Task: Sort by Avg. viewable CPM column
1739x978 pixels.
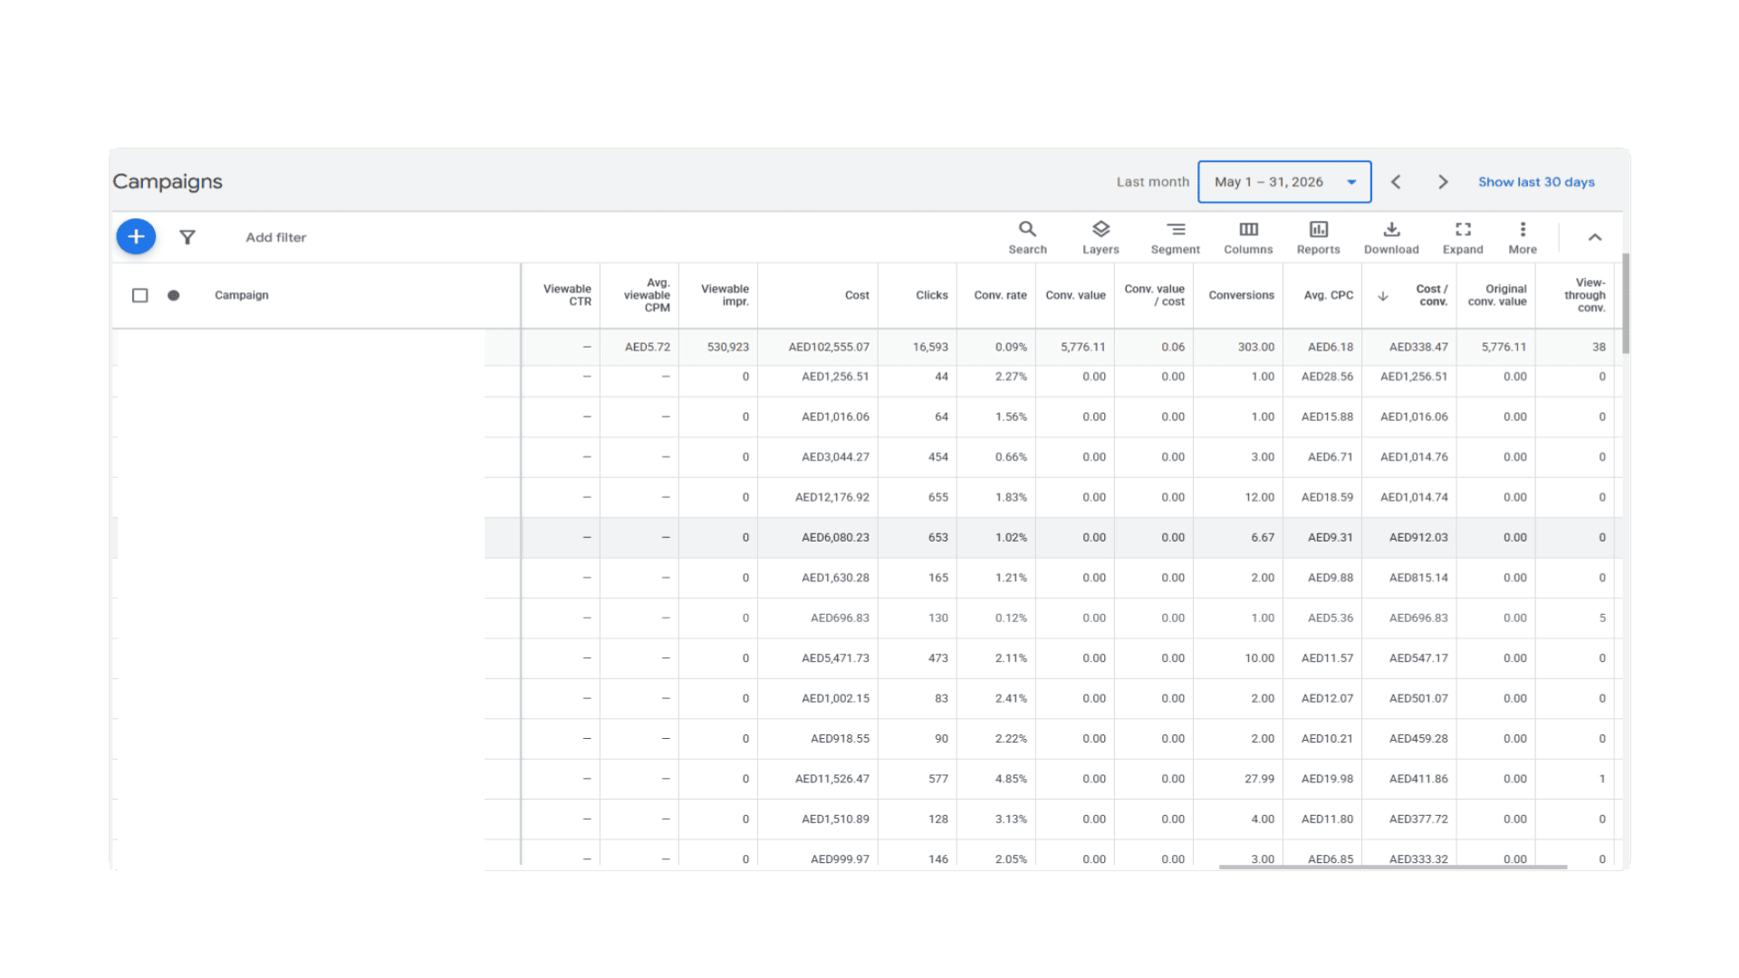Action: [x=647, y=295]
